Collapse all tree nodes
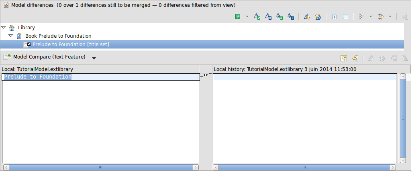The height and width of the screenshot is (172, 412). 345,17
